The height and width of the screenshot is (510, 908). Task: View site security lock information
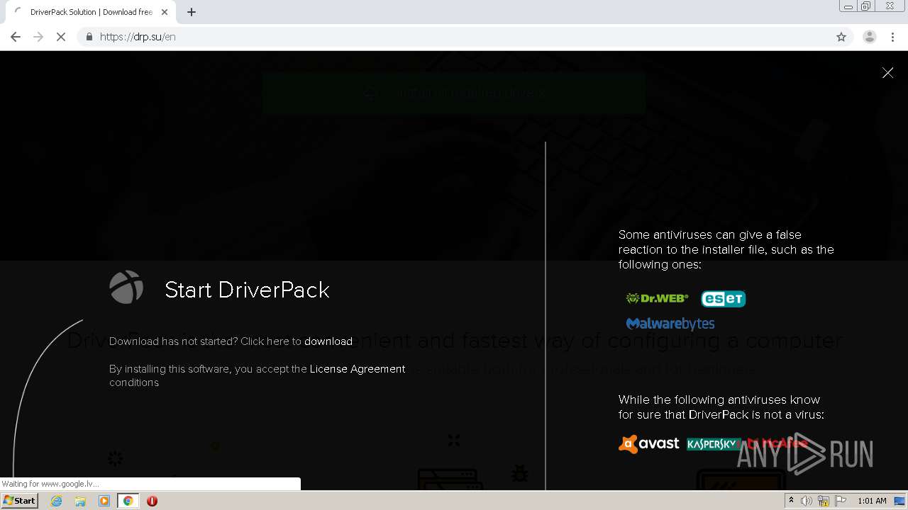(89, 37)
